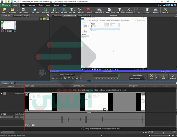177x137 pixels.
Task: Click the FX button on the video clip
Action: click(x=27, y=110)
